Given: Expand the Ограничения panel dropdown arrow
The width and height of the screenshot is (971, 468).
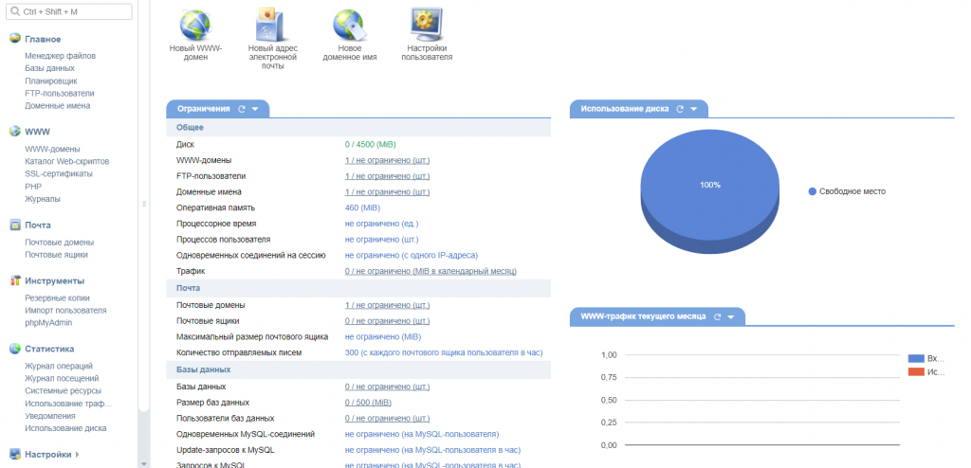Looking at the screenshot, I should tap(255, 109).
